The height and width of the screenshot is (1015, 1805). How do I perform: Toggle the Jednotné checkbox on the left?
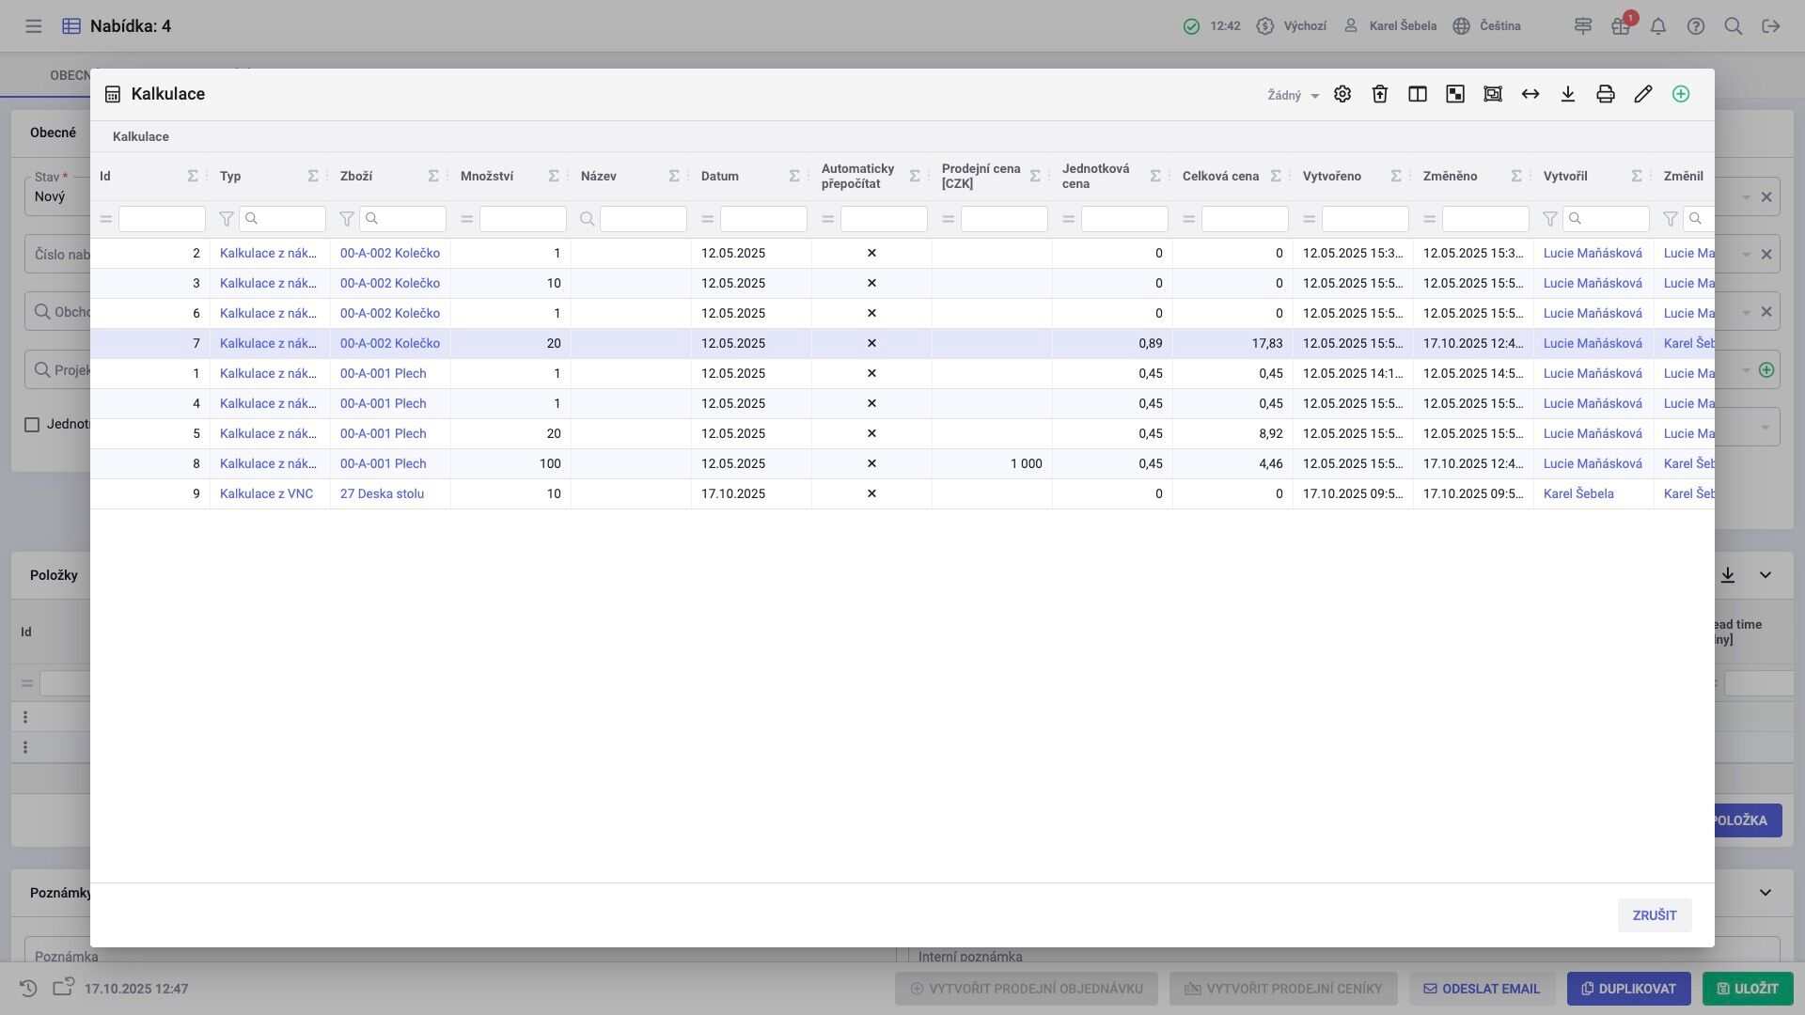(x=32, y=425)
